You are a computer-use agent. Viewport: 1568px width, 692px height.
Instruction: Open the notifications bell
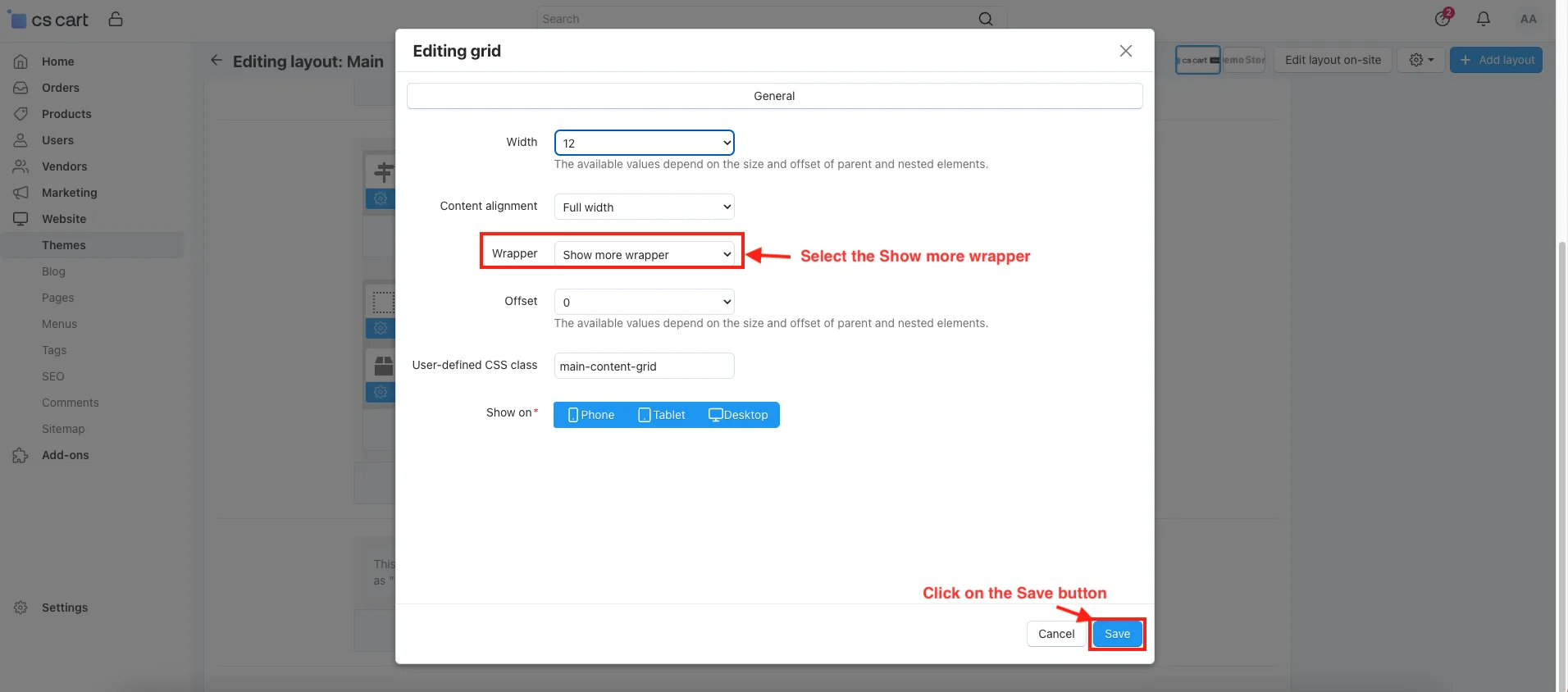[1484, 19]
